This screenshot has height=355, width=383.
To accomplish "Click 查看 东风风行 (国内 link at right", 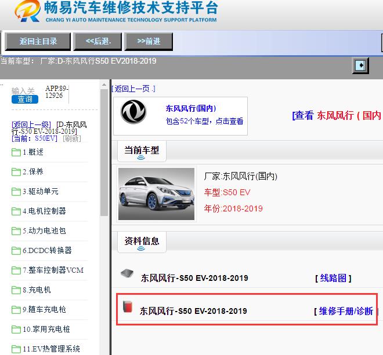I will point(337,115).
